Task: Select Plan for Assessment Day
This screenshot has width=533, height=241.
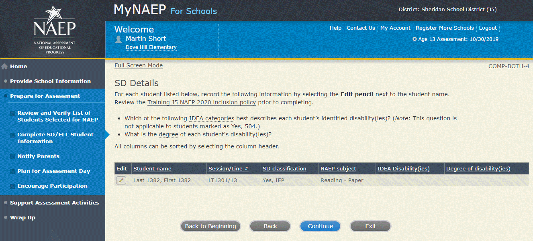Action: pyautogui.click(x=53, y=171)
